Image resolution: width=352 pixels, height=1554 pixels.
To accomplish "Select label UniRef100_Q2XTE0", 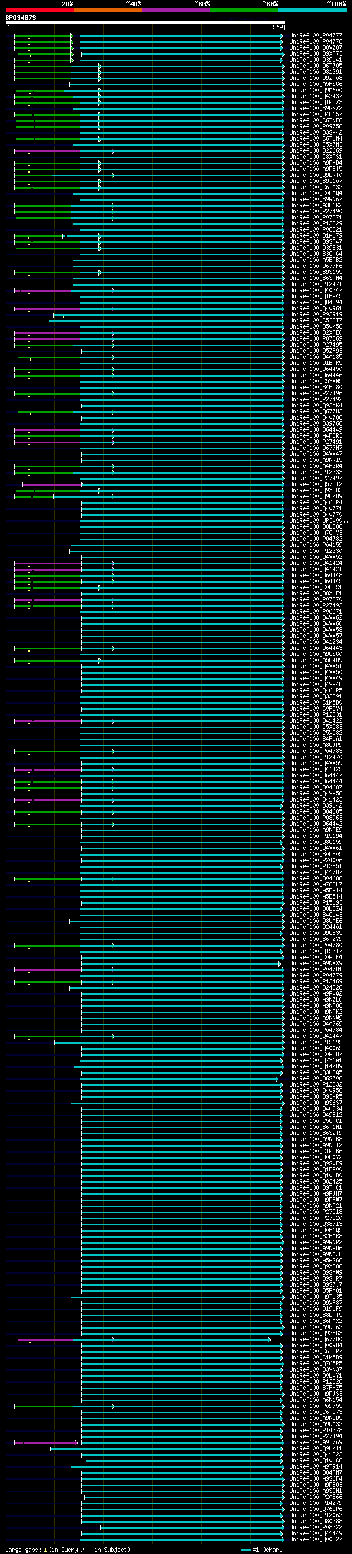I will point(316,332).
